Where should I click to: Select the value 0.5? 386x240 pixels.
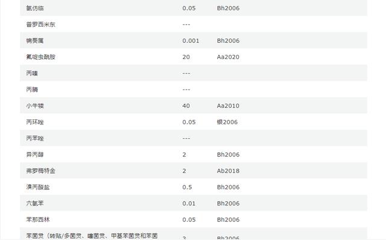point(187,187)
